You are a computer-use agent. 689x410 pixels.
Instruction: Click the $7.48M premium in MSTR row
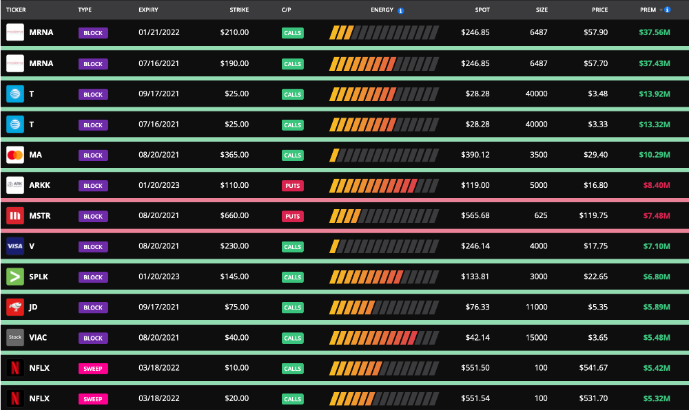(657, 216)
